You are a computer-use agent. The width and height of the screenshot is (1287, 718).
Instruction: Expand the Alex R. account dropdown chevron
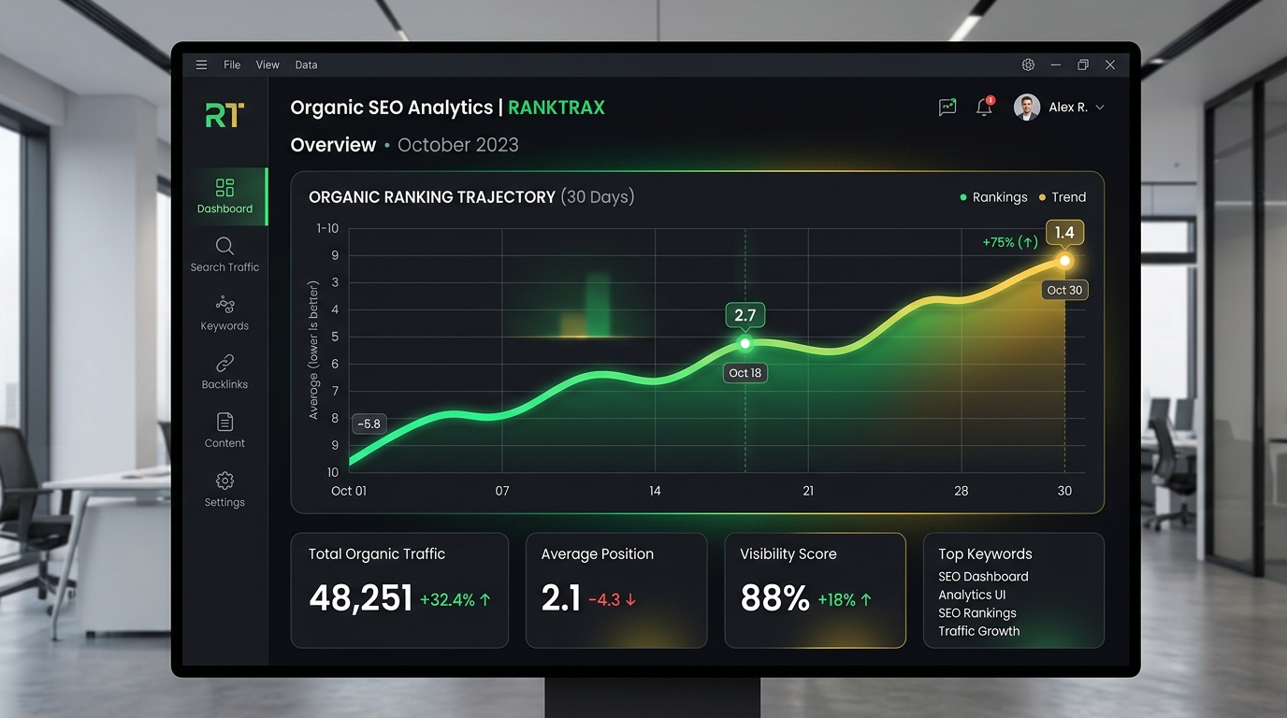tap(1100, 108)
